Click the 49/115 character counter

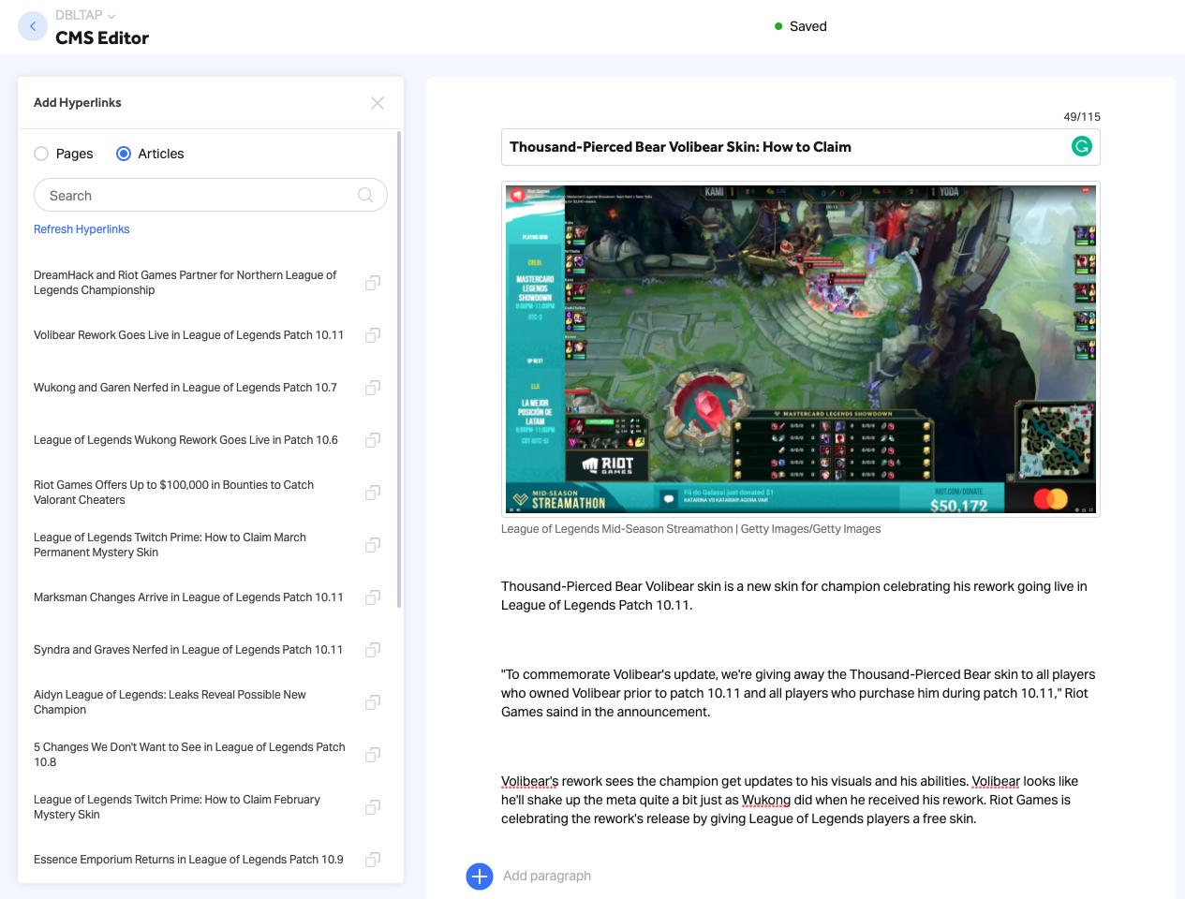click(1082, 117)
